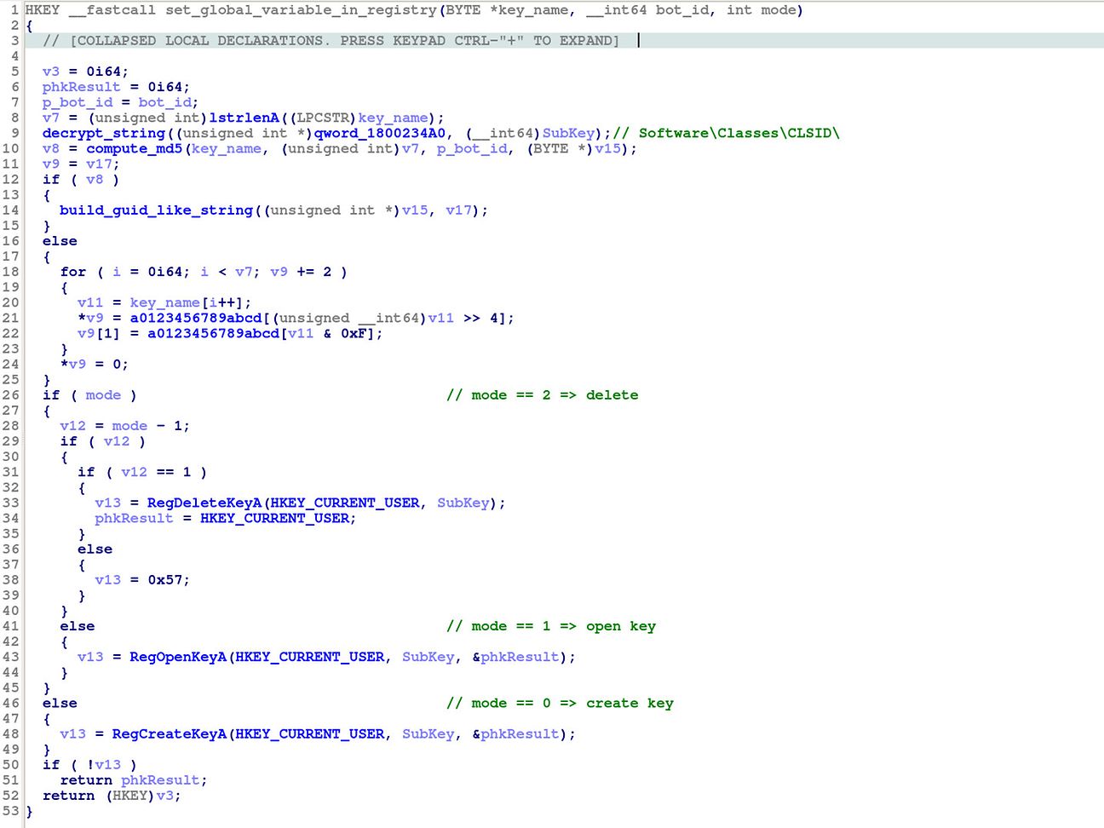Select the qword_1800234A0 global reference
The width and height of the screenshot is (1104, 828).
click(379, 133)
